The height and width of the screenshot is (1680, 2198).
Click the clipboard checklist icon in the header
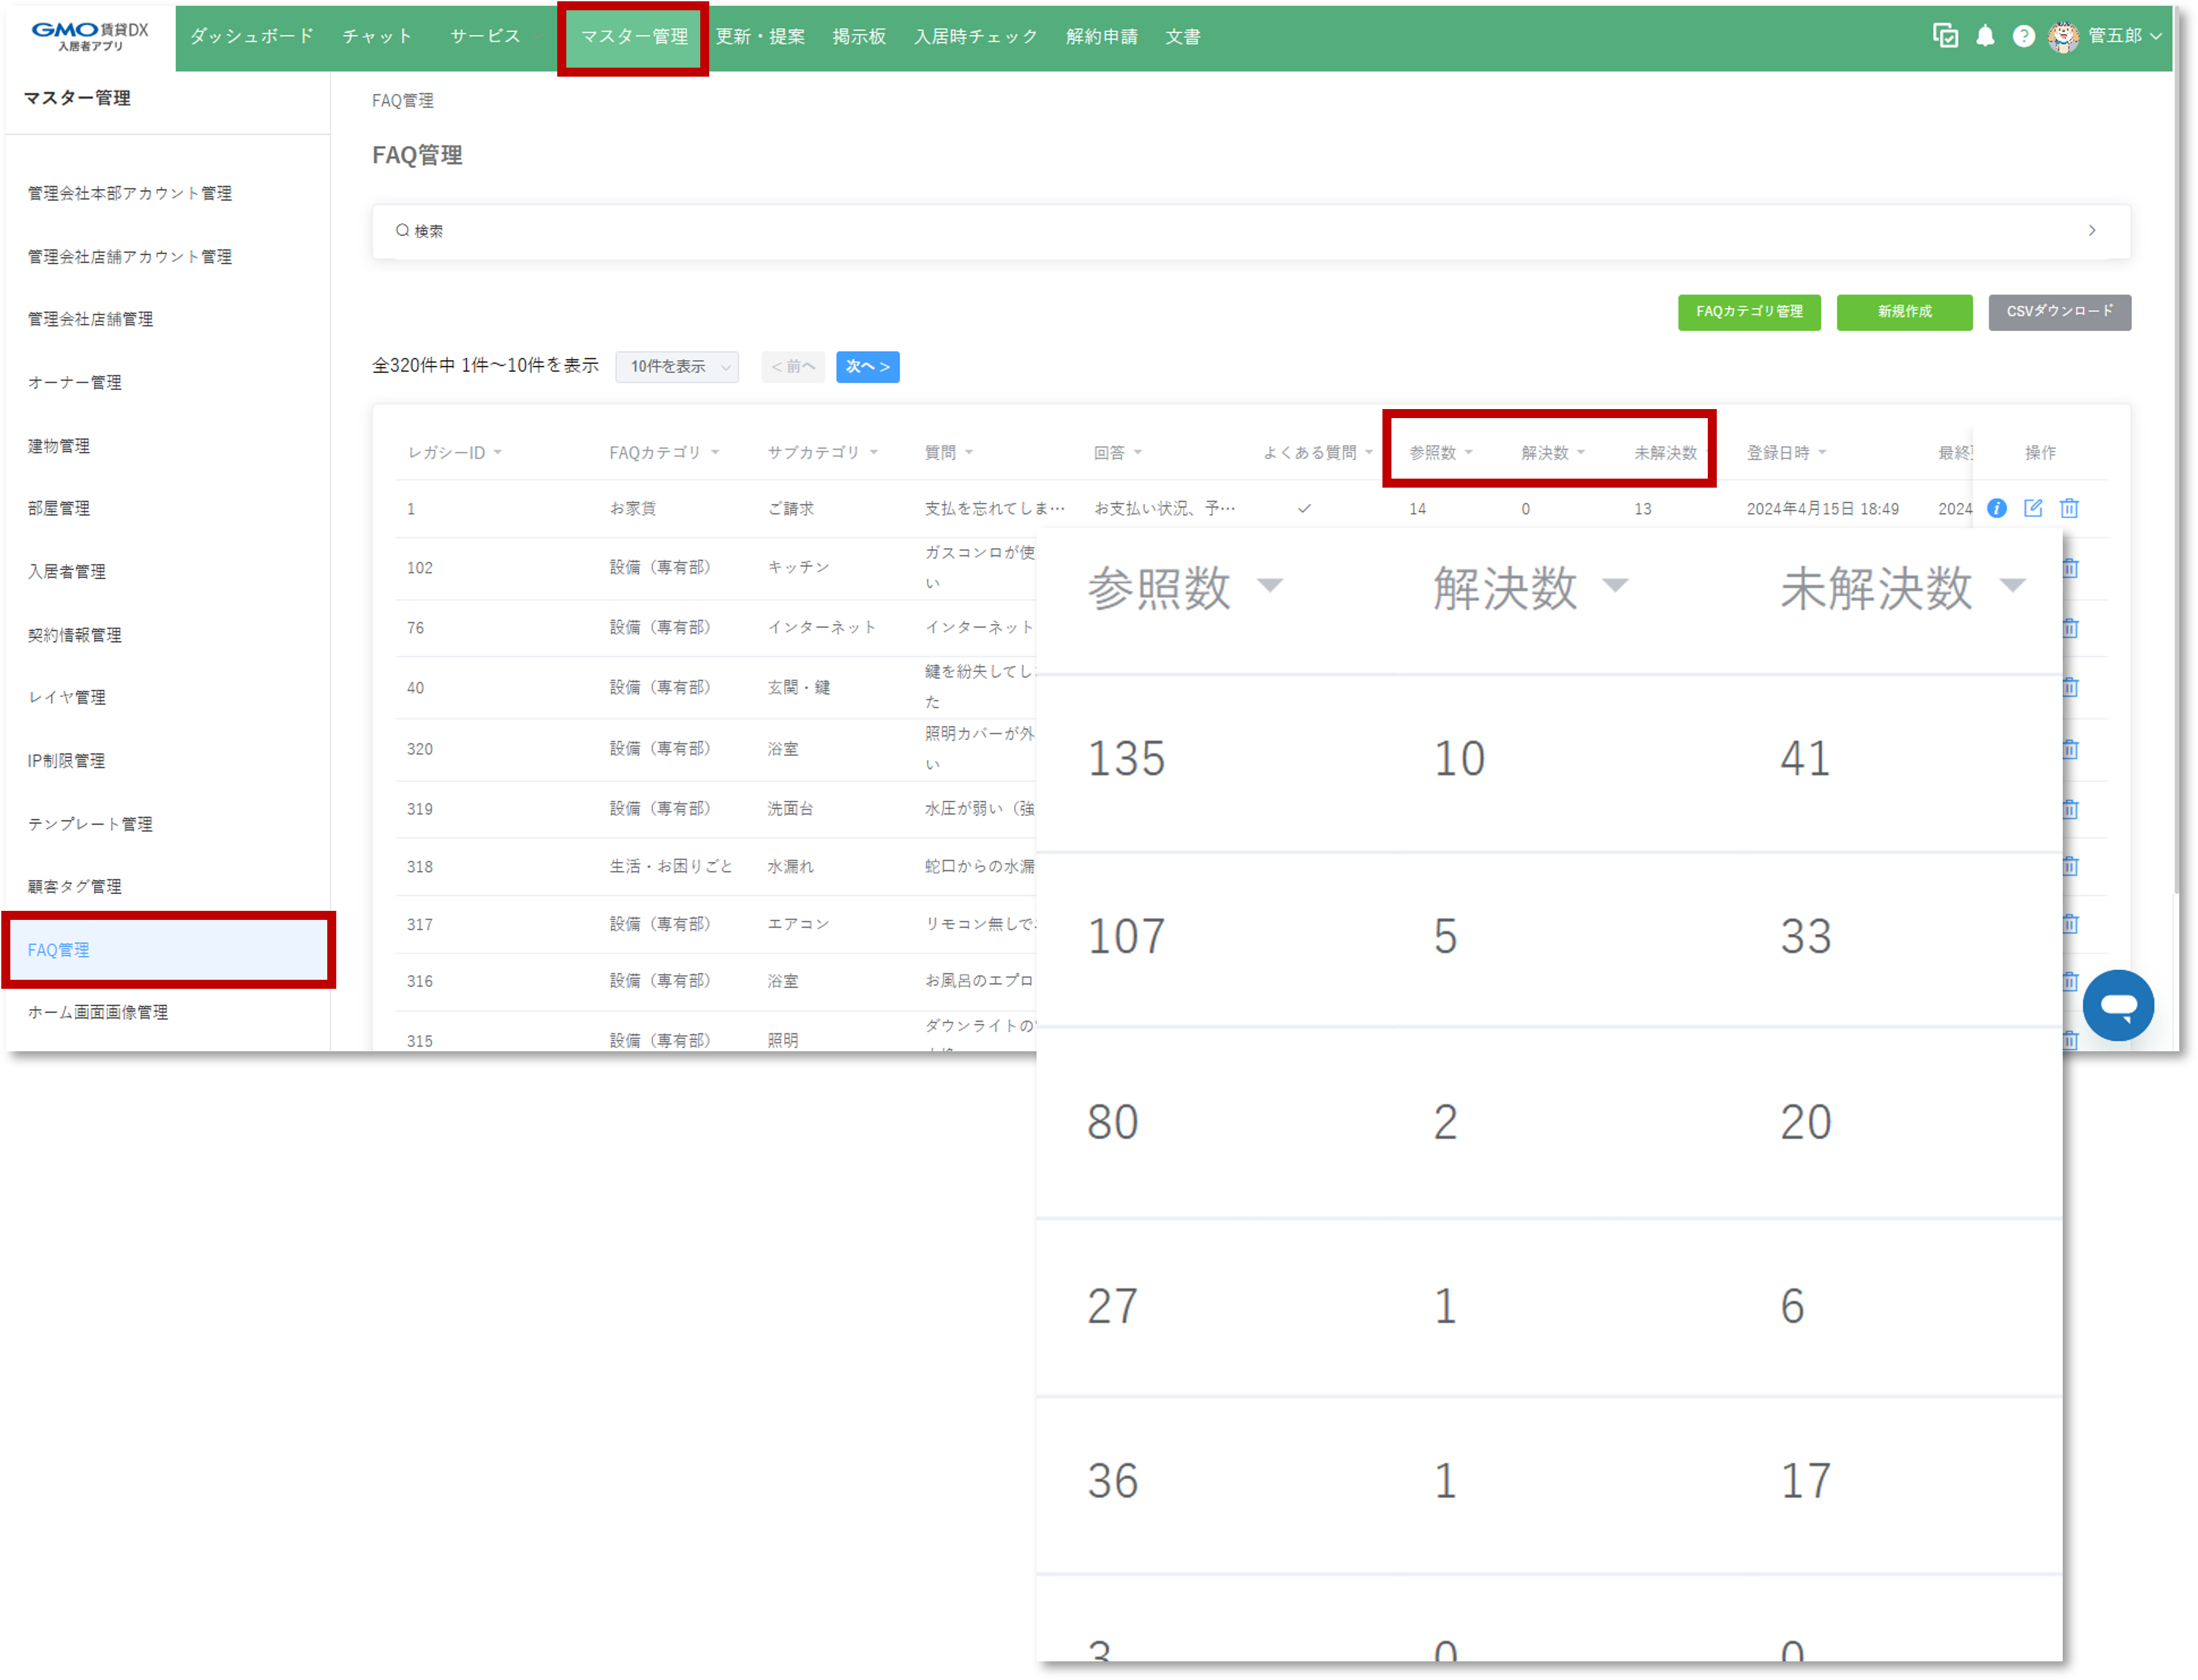(1947, 36)
